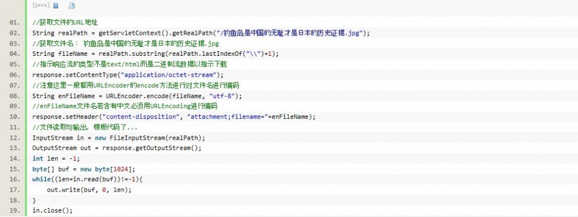Click the "attachment;filename=" string literal
The image size is (578, 217).
tap(227, 117)
